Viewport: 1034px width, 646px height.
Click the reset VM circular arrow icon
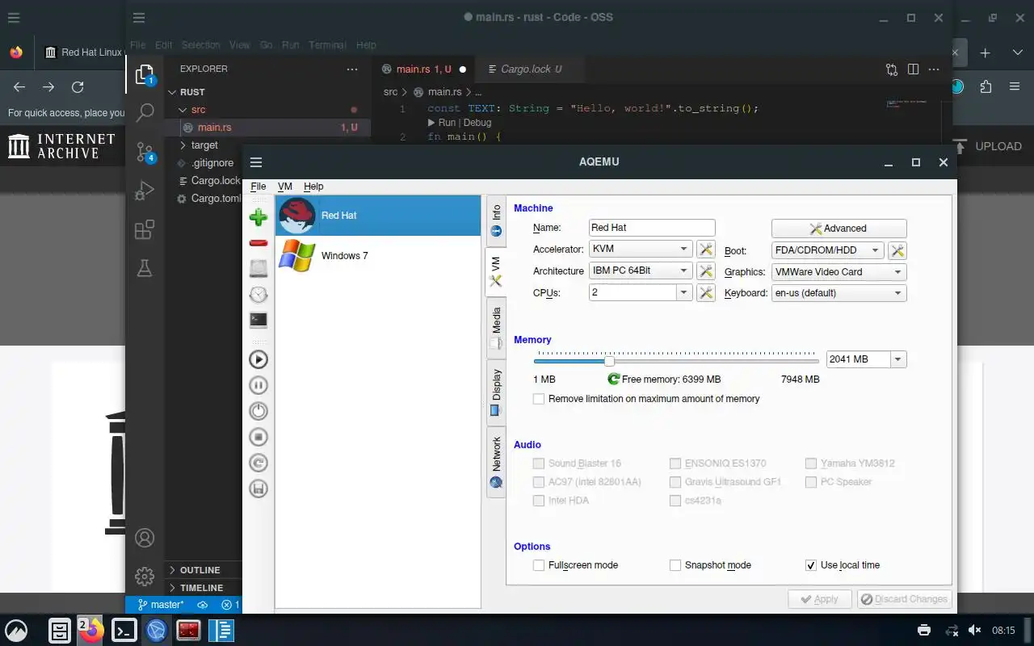point(258,463)
